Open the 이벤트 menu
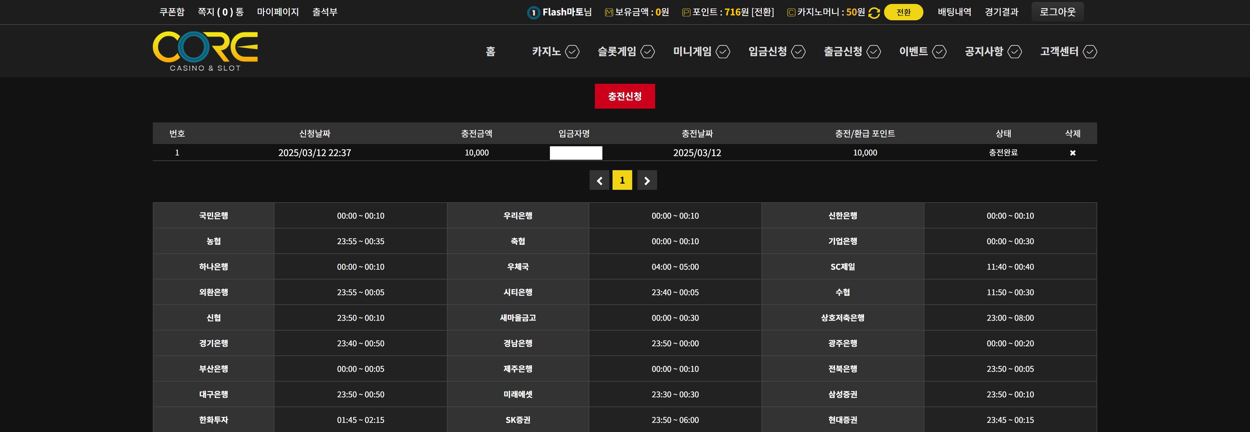The height and width of the screenshot is (432, 1250). [x=913, y=51]
